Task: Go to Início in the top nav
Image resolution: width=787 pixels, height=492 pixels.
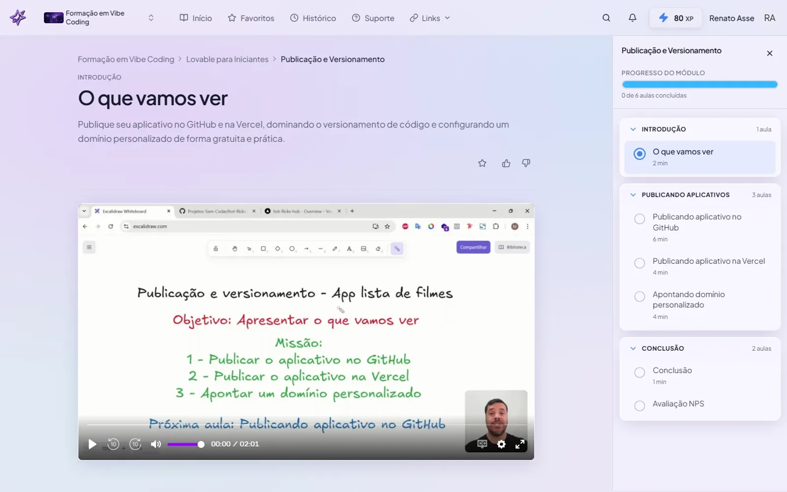Action: tap(196, 18)
